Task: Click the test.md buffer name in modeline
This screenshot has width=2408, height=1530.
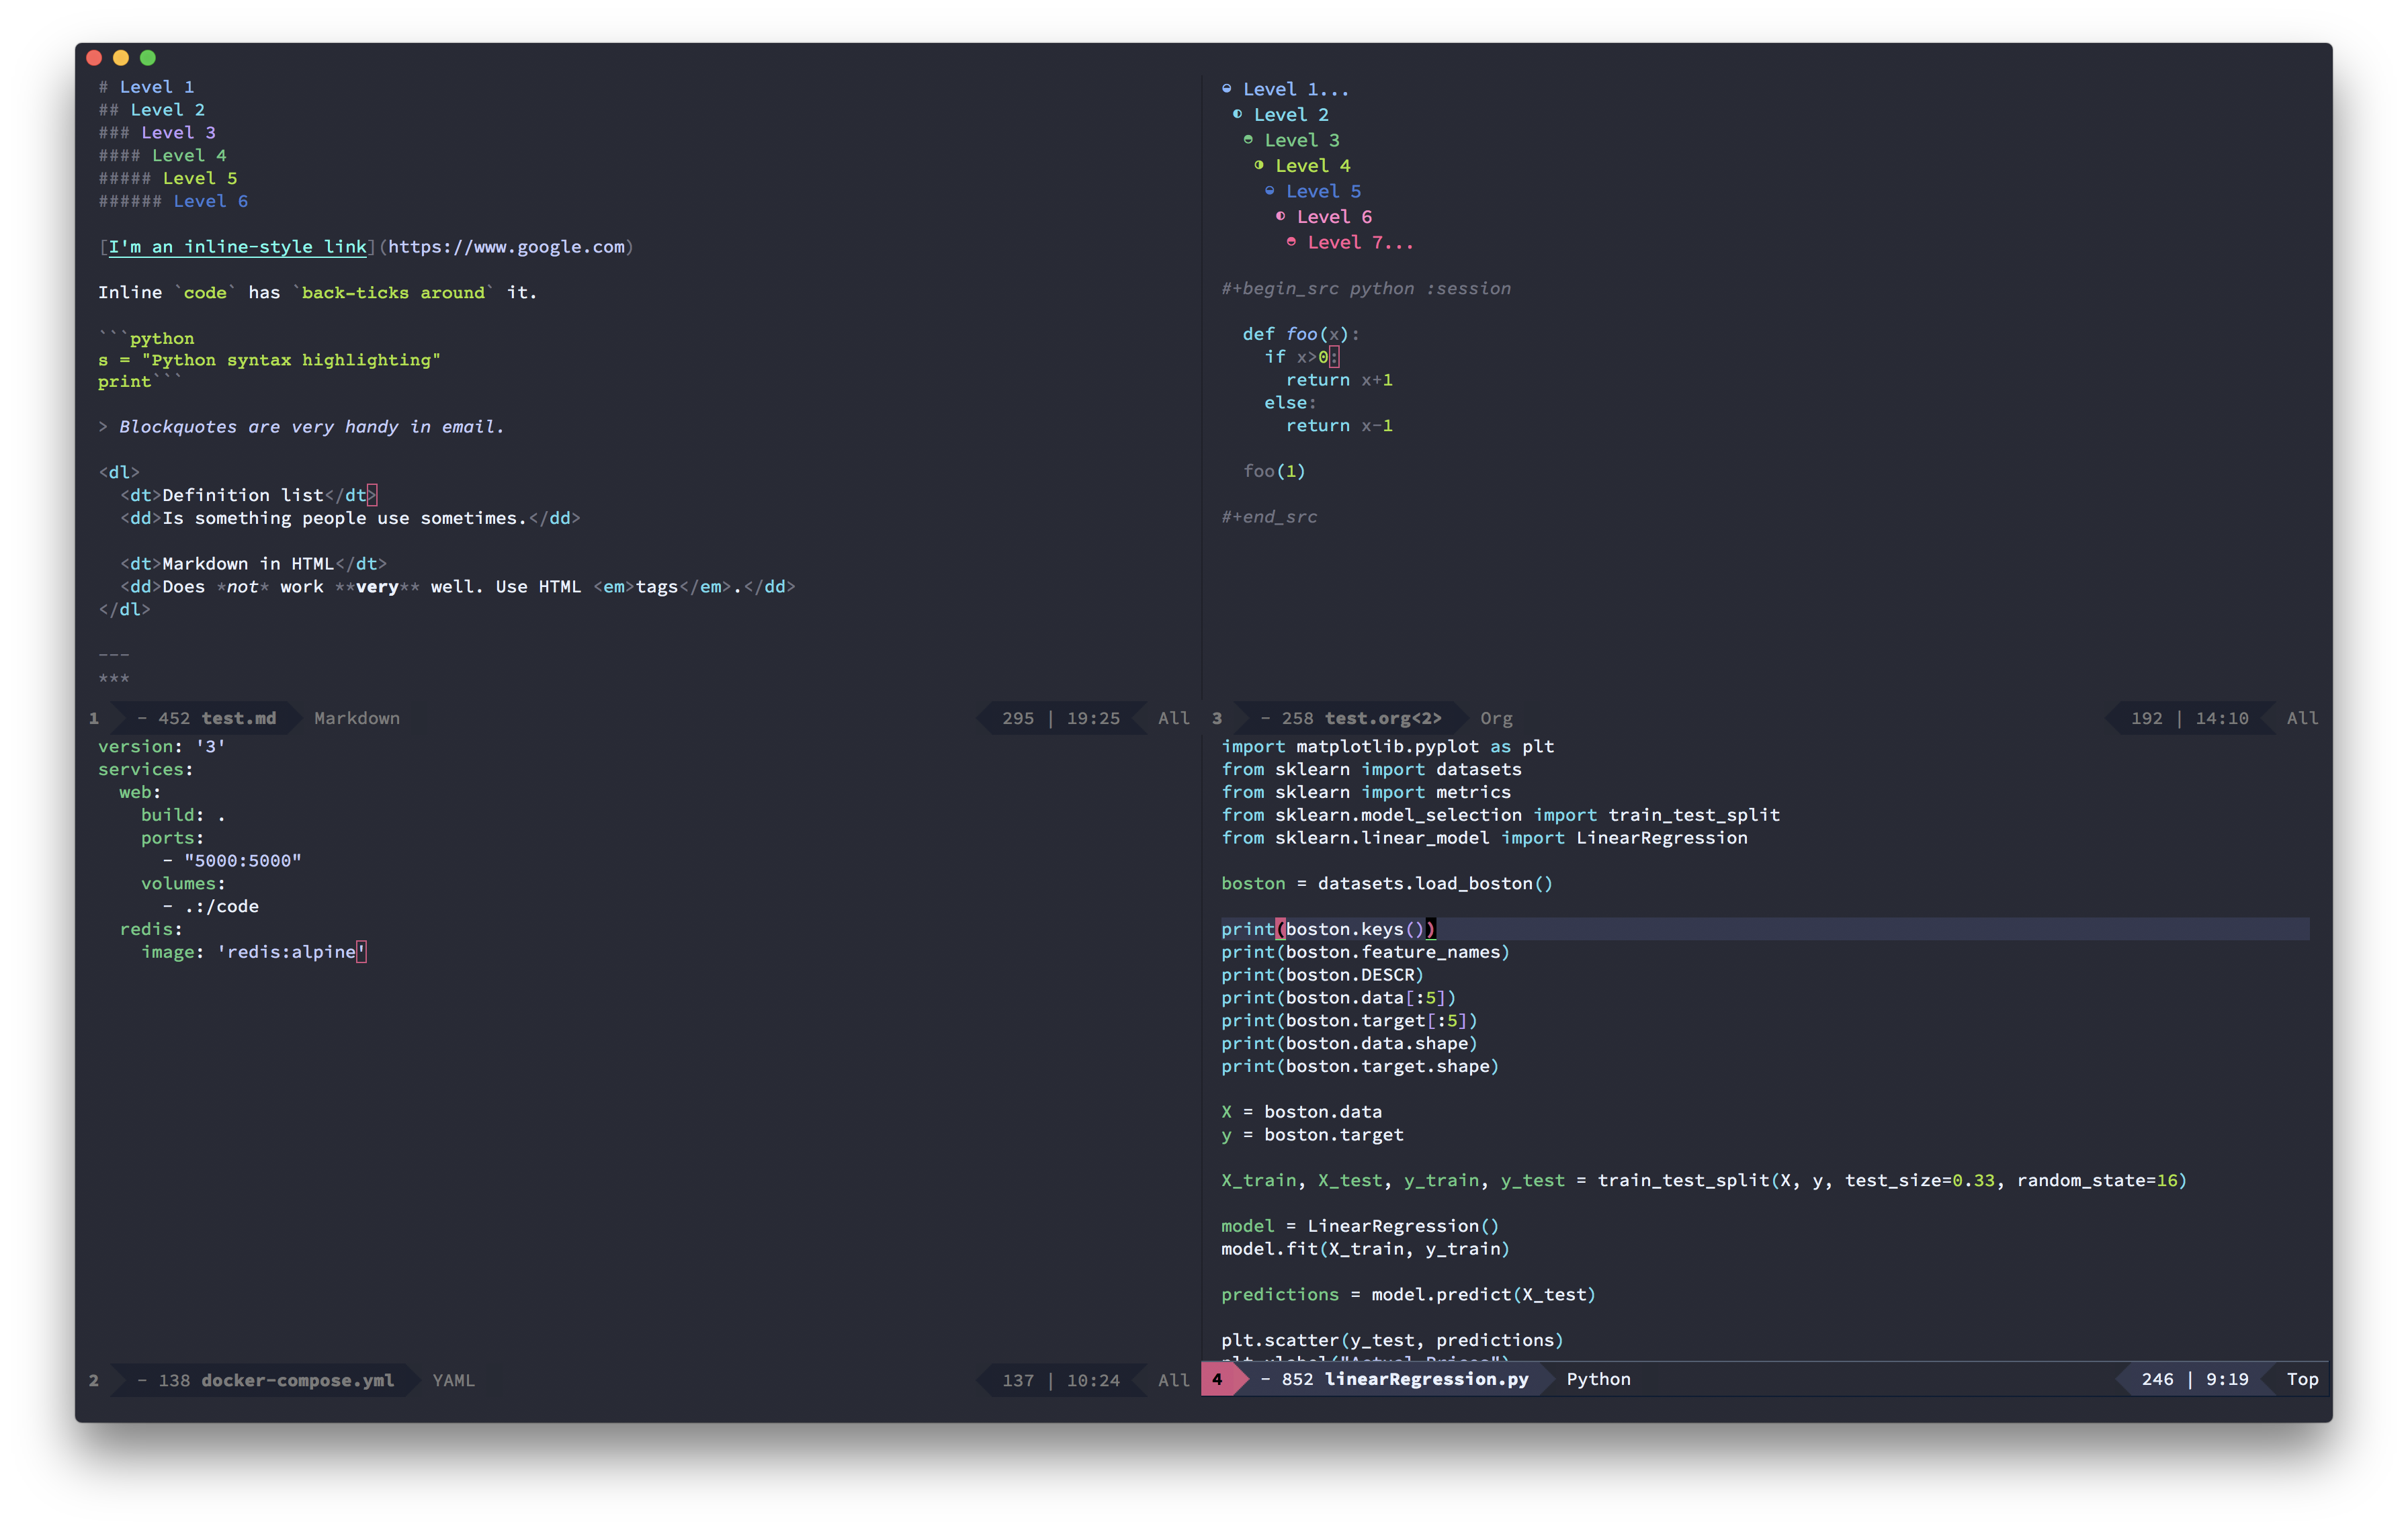Action: [238, 719]
